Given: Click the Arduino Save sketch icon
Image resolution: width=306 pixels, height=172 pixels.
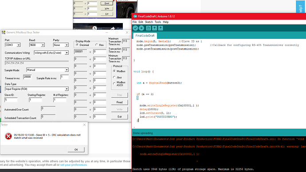Looking at the screenshot, I should (161, 28).
